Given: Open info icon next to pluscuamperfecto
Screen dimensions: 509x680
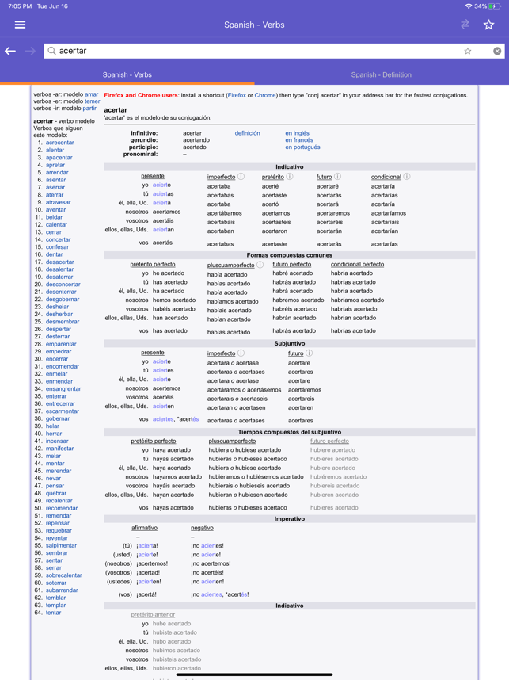Looking at the screenshot, I should coord(260,265).
